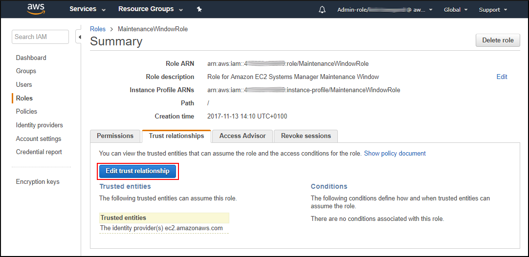Image resolution: width=529 pixels, height=257 pixels.
Task: Open the Revoke sessions tab
Action: 306,136
